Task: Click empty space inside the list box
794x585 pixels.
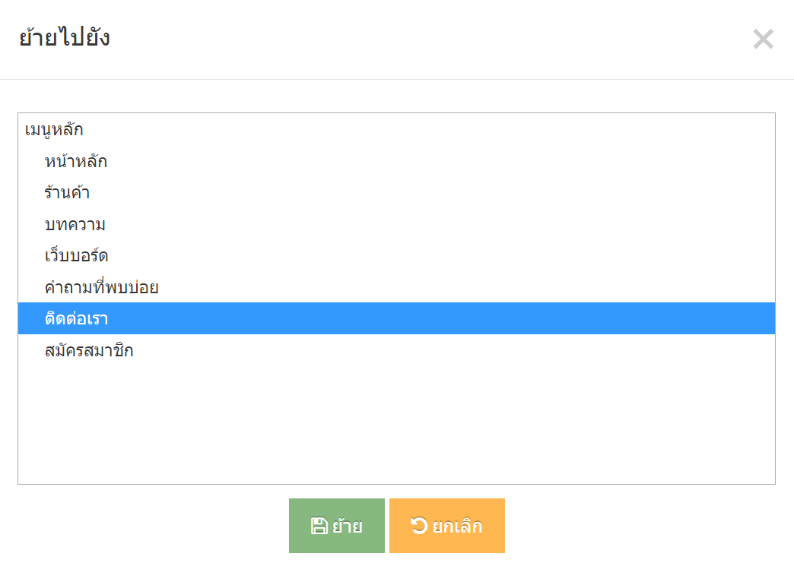Action: click(396, 425)
